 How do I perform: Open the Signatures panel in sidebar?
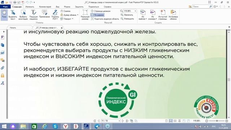point(3,83)
